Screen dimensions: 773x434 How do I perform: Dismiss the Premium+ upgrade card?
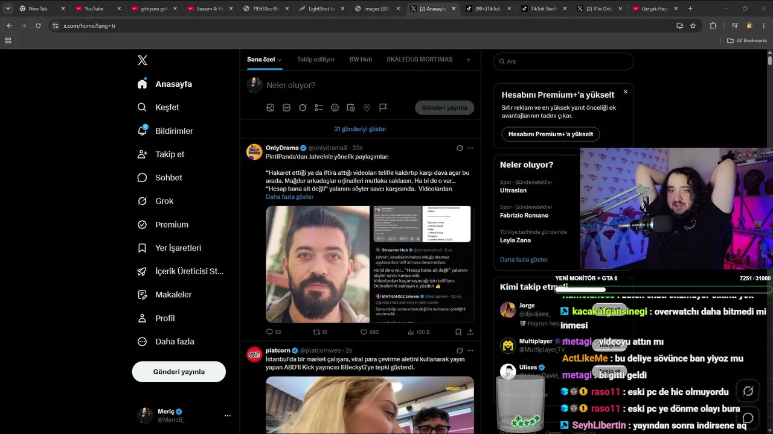(626, 92)
